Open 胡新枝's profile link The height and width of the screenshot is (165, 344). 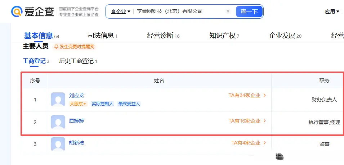[76, 143]
